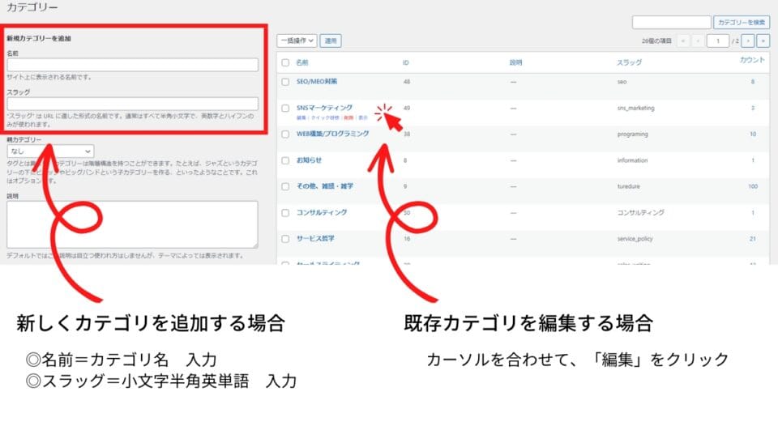Screen dimensions: 778x426
Task: Click post count 8 for SEO/MEO対策
Action: click(753, 82)
